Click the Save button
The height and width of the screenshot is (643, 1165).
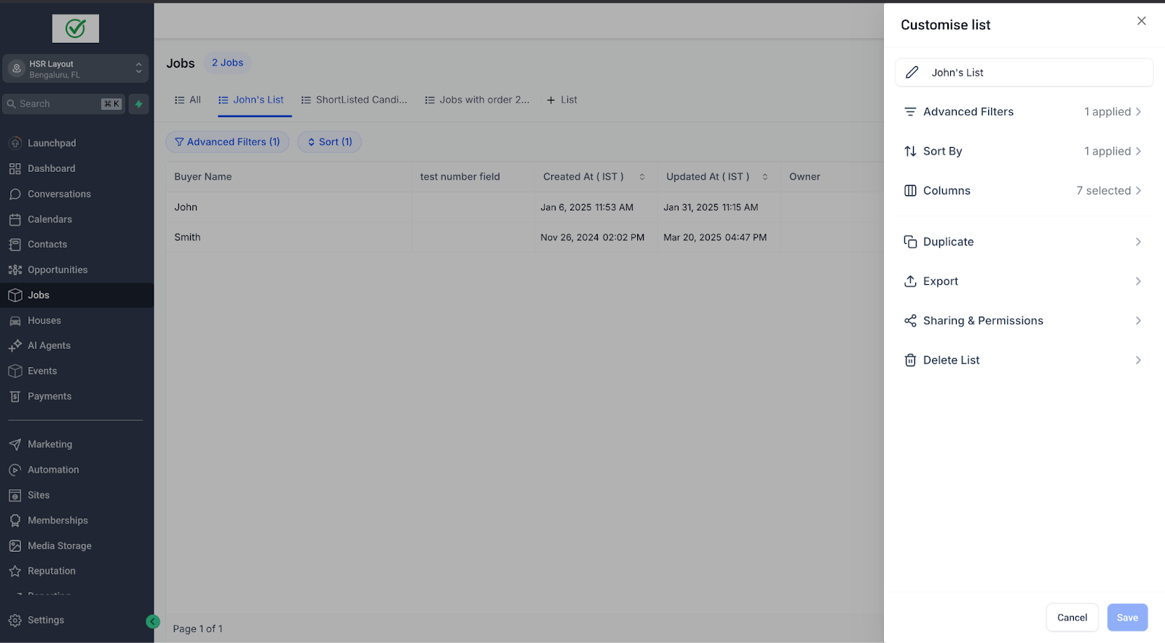click(x=1128, y=618)
